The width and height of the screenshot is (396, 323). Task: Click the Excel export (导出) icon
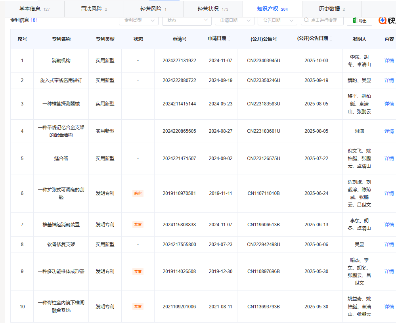click(x=354, y=21)
